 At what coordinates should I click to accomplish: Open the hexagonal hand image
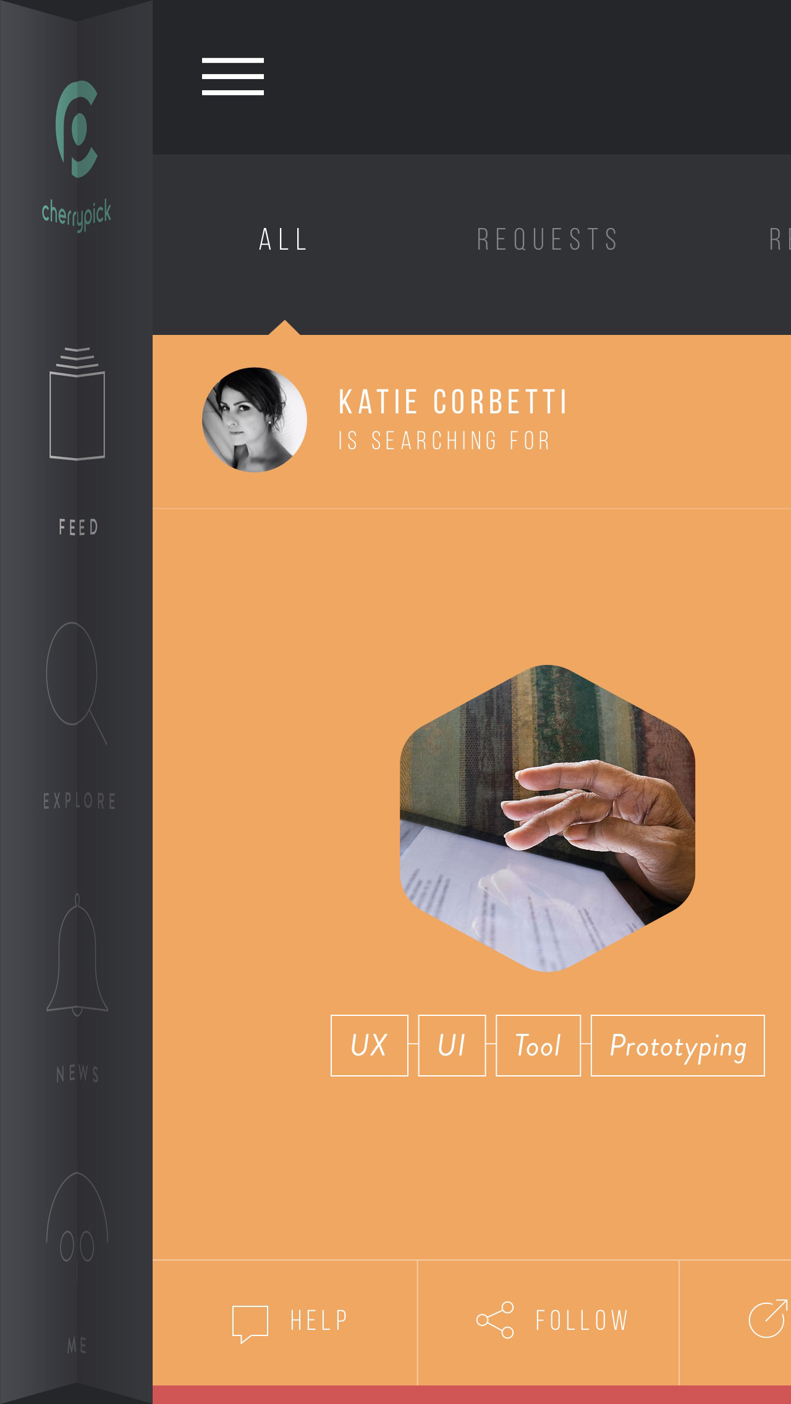click(x=548, y=818)
